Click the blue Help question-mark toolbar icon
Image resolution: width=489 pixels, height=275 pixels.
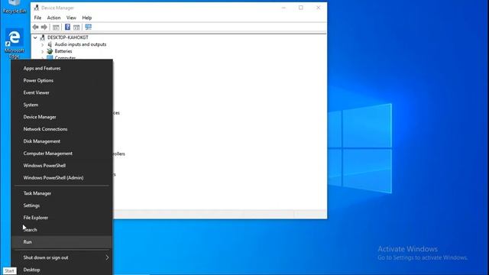[67, 27]
